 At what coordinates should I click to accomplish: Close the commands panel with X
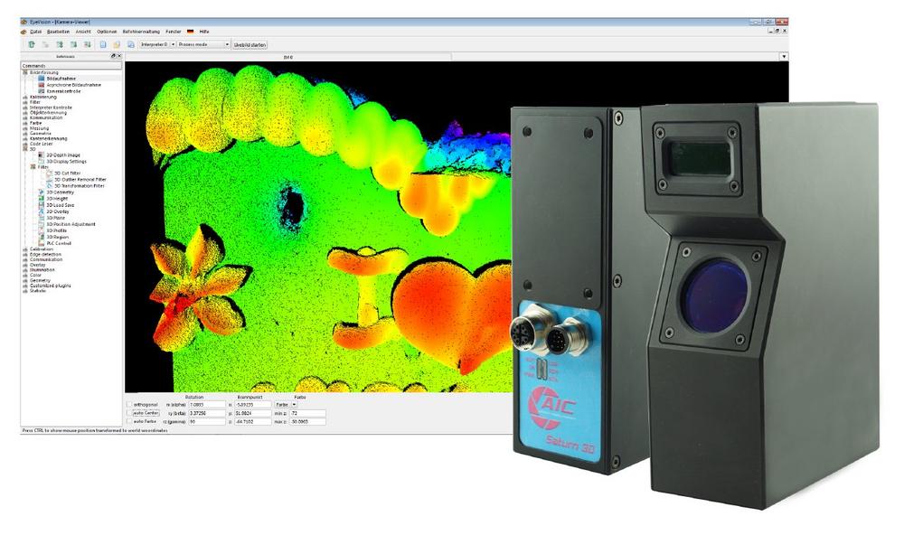tap(119, 56)
